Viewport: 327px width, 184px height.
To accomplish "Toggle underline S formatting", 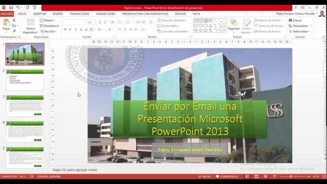I will [75, 30].
